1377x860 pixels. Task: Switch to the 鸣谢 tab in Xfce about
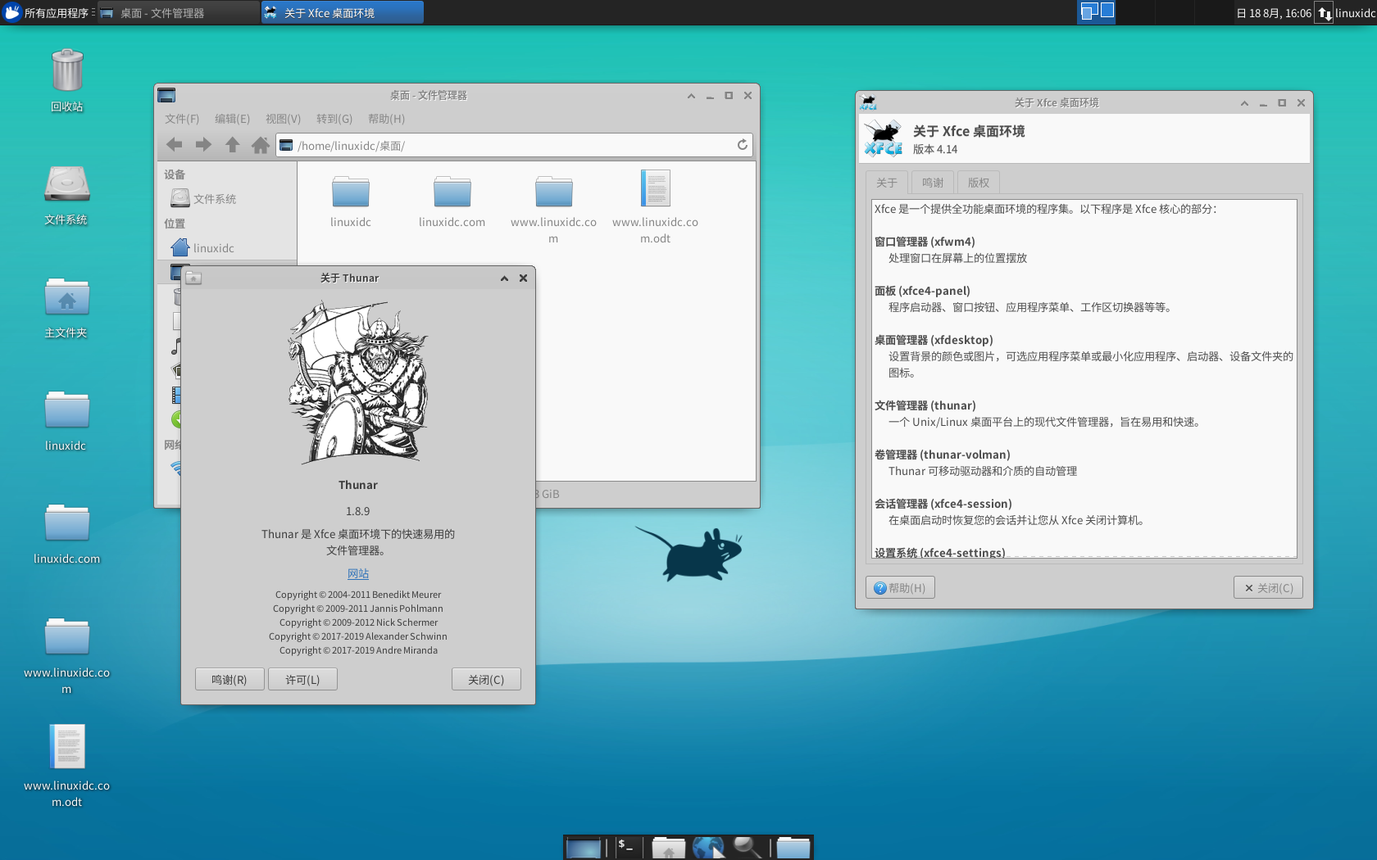click(x=933, y=183)
